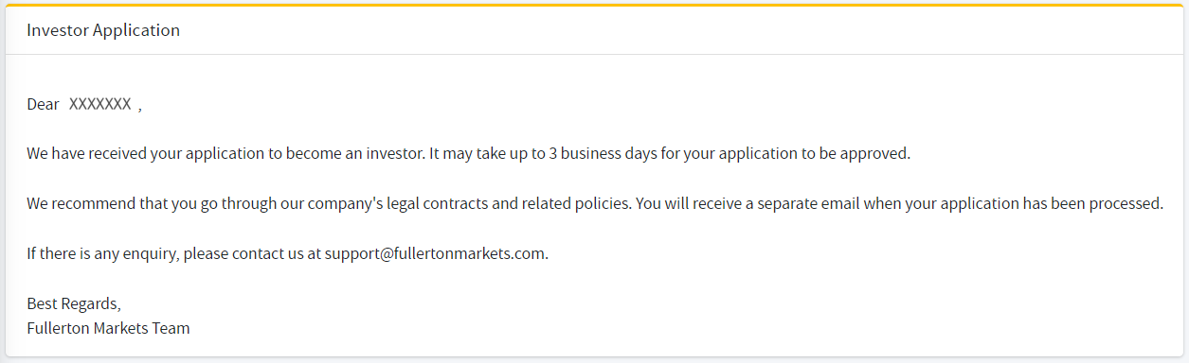
Task: Click the Investor Application panel title
Action: click(x=103, y=30)
